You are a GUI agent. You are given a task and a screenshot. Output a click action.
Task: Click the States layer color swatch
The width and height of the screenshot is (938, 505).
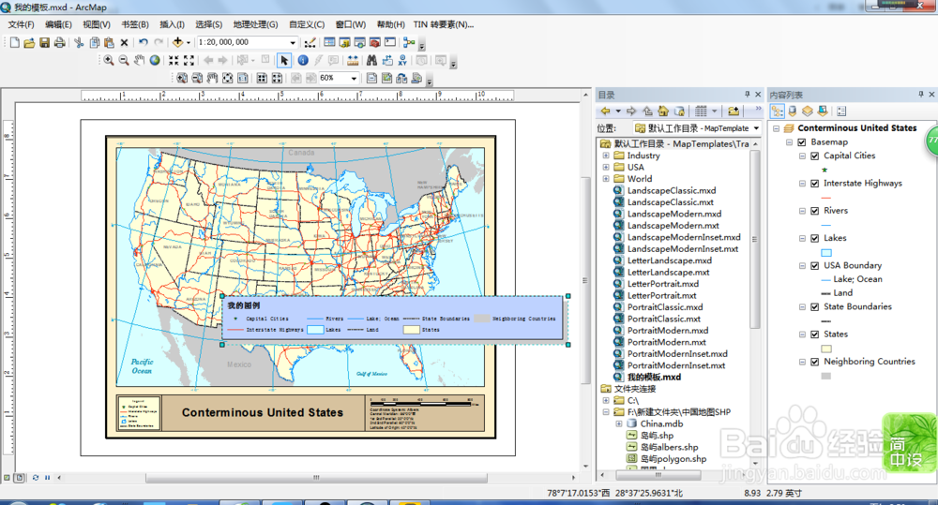click(x=826, y=349)
